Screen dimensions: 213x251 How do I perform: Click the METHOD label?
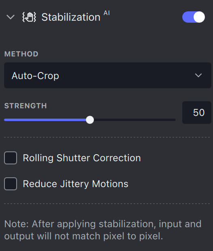coord(21,54)
